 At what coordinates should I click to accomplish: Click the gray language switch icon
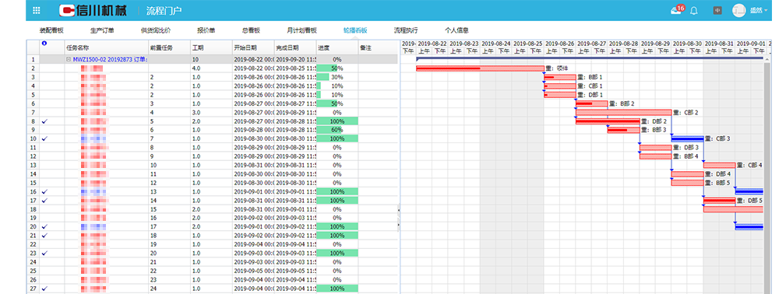[x=717, y=10]
